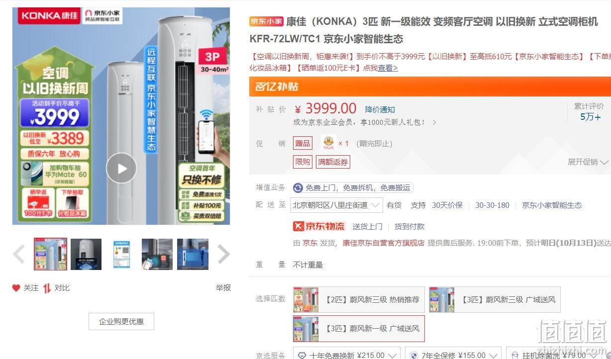Image resolution: width=611 pixels, height=359 pixels.
Task: Open 十年免费换新 ¥215.00 dropdown
Action: point(347,355)
